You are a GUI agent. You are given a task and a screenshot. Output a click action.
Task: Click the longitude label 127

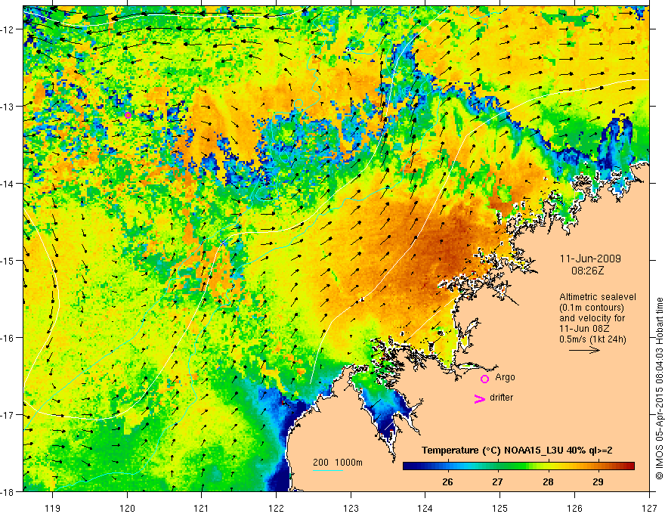click(x=649, y=508)
